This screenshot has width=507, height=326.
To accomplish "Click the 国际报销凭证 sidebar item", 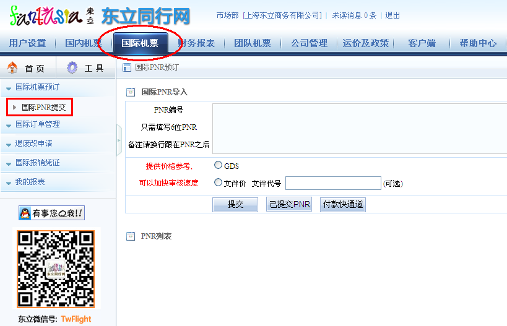I will 38,163.
